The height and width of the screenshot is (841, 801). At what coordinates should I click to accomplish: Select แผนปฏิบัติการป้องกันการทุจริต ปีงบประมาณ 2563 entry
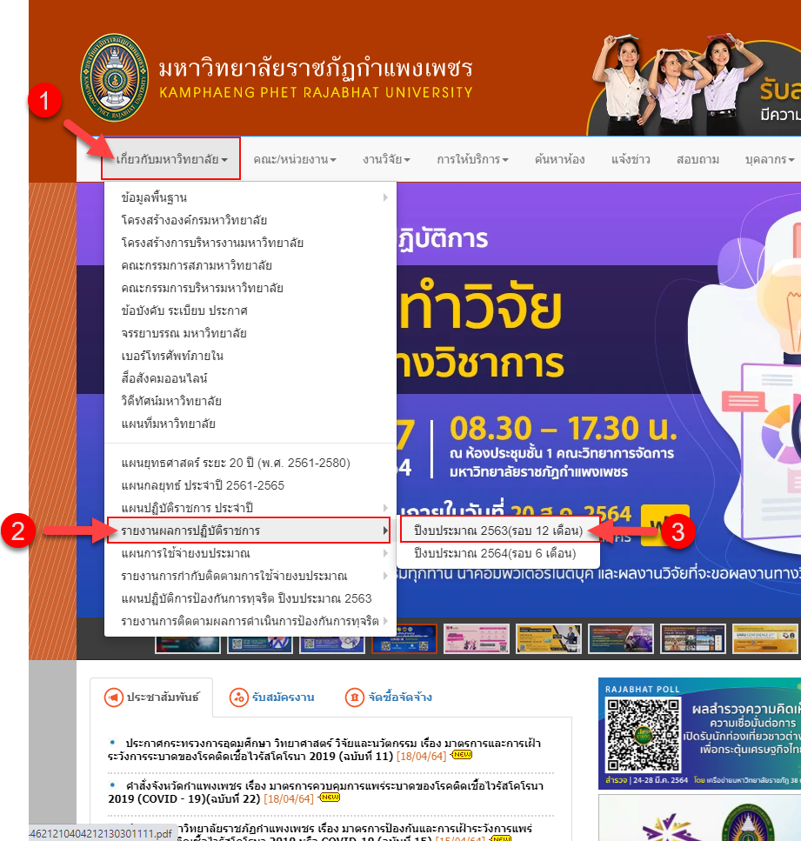click(250, 598)
